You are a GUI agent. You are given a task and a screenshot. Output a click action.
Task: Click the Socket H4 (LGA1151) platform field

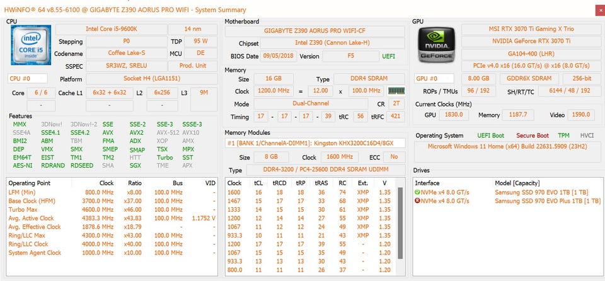[152, 79]
